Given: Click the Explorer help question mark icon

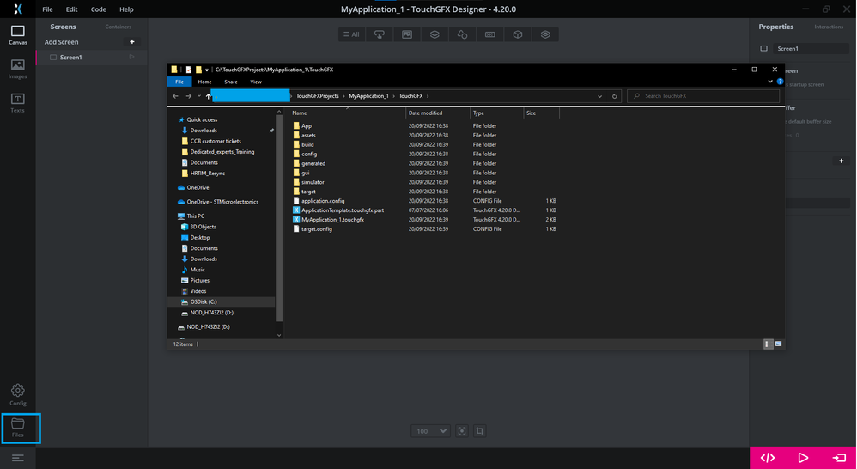Looking at the screenshot, I should [780, 82].
